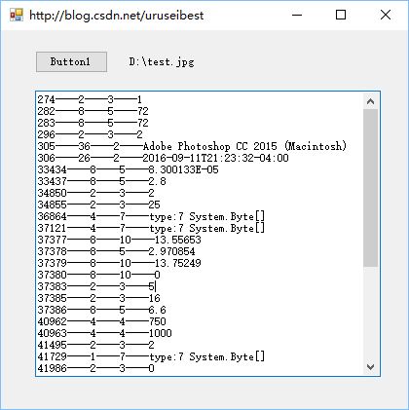Click the row beginning with 41986
409x410 pixels.
(x=95, y=368)
